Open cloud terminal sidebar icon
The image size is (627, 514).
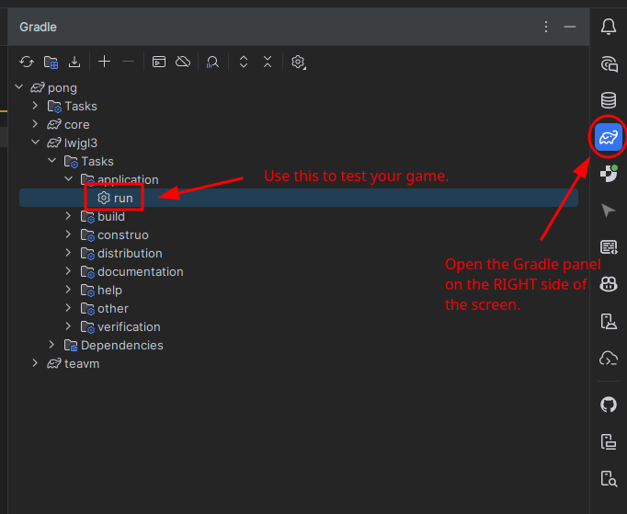[x=609, y=358]
